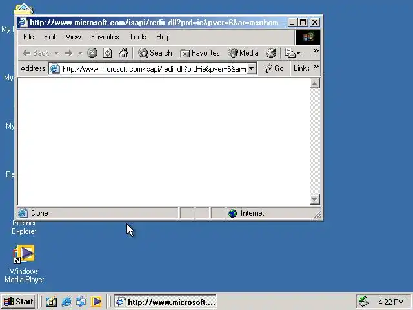The image size is (413, 310).
Task: Expand hidden toolbar buttons chevron
Action: (x=316, y=50)
